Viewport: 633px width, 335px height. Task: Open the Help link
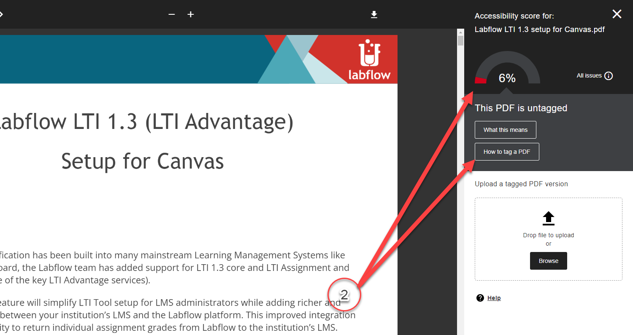(494, 297)
